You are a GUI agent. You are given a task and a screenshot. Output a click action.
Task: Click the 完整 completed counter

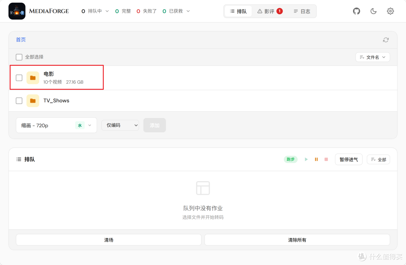tap(123, 11)
